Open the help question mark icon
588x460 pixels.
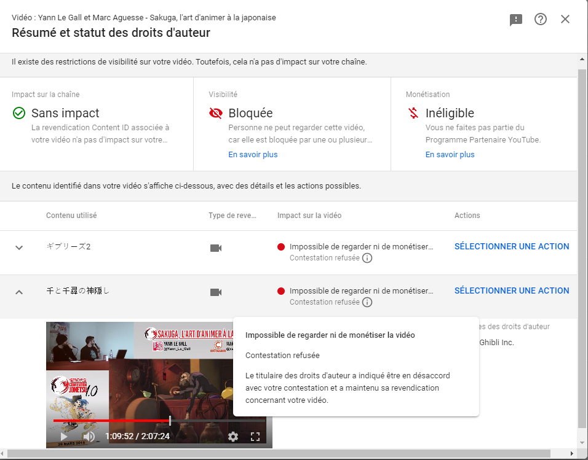pos(541,19)
